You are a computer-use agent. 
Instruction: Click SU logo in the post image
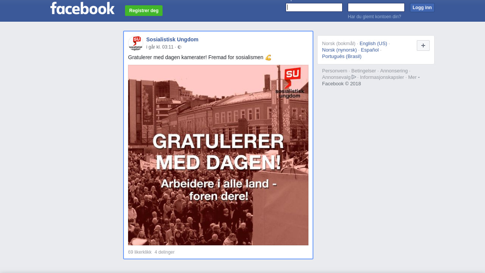(290, 83)
